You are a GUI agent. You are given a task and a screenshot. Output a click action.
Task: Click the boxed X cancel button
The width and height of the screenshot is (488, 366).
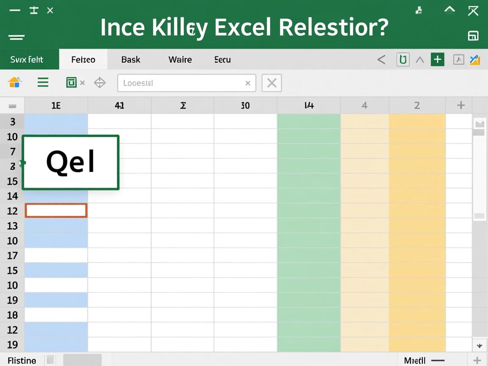(x=272, y=83)
